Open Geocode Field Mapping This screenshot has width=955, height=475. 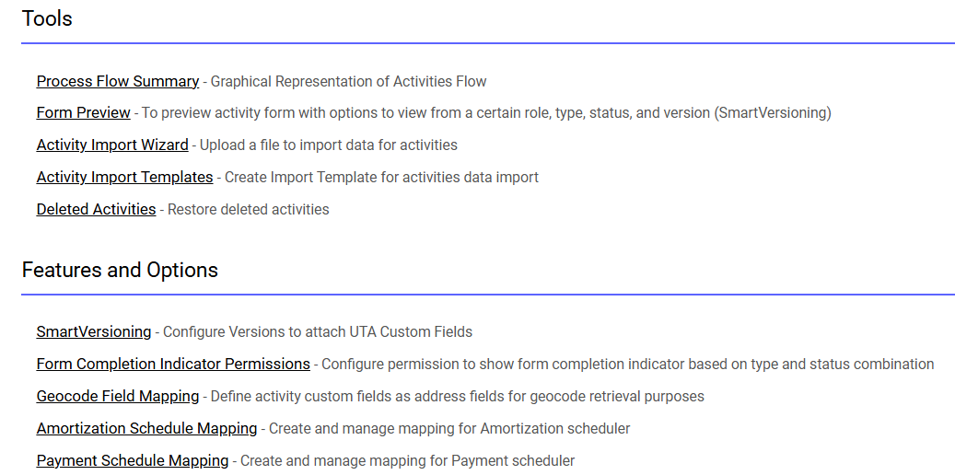(118, 397)
